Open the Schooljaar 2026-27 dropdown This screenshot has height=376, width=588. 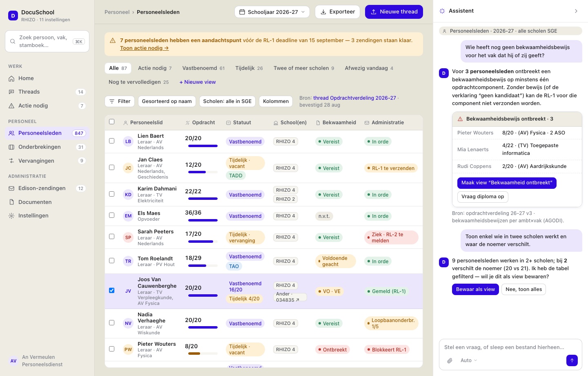coord(272,12)
